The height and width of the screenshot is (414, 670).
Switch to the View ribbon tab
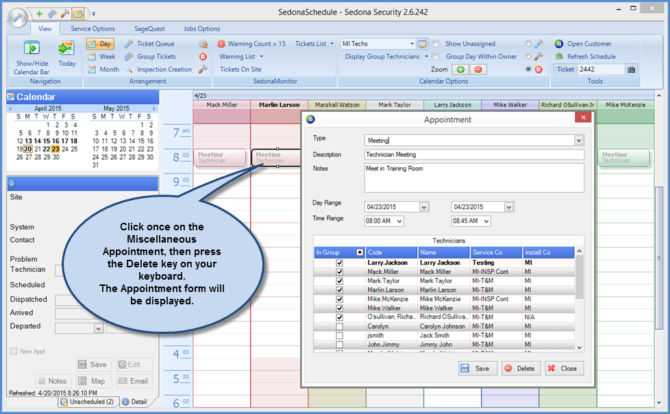click(45, 29)
